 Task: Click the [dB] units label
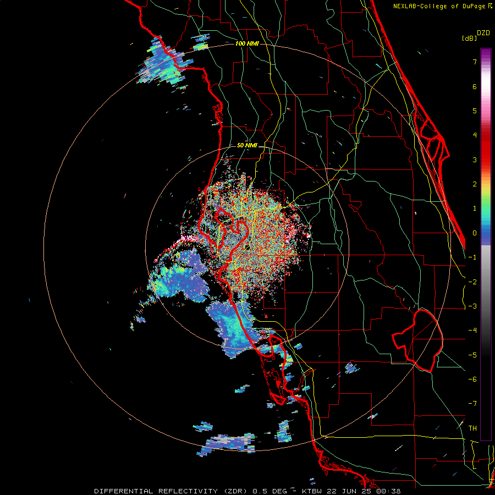(x=469, y=38)
